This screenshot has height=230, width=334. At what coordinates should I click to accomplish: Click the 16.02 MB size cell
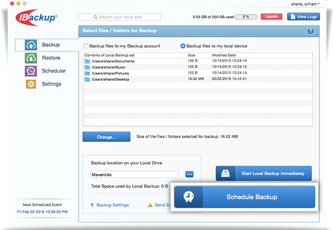(x=196, y=79)
